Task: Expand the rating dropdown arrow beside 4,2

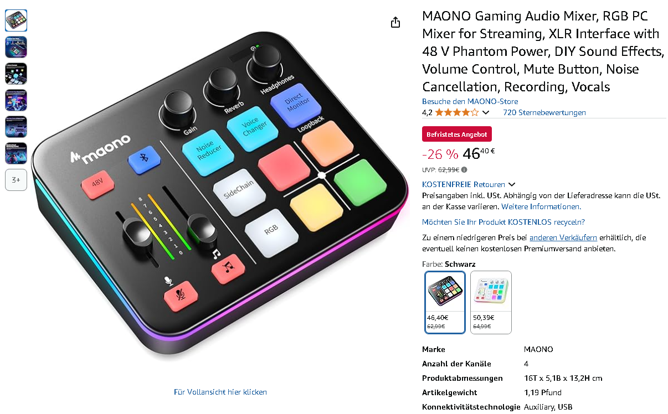Action: tap(486, 112)
